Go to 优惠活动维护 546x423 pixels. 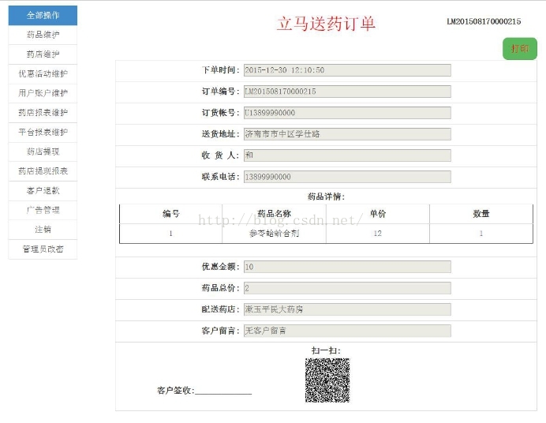[x=43, y=74]
